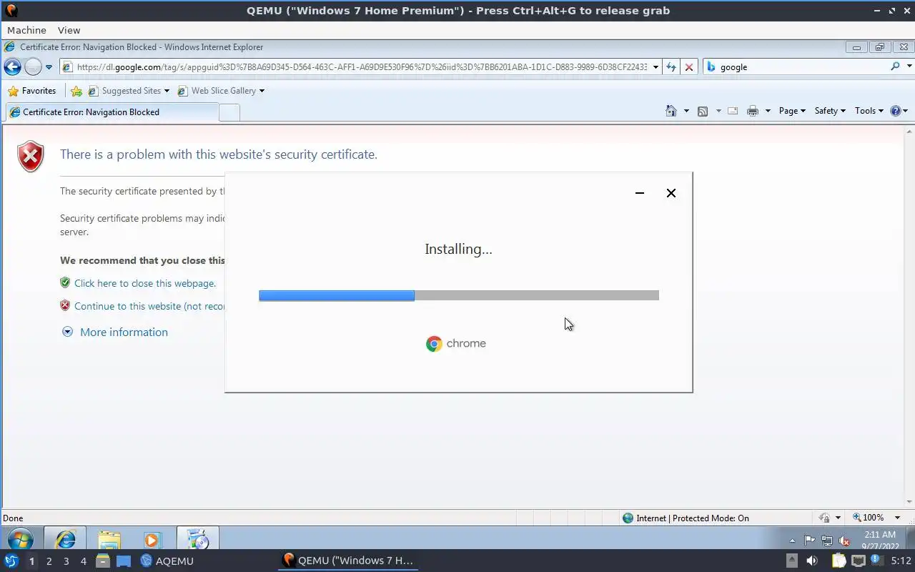The height and width of the screenshot is (572, 915).
Task: Click the installer disc taskbar icon
Action: click(x=197, y=539)
